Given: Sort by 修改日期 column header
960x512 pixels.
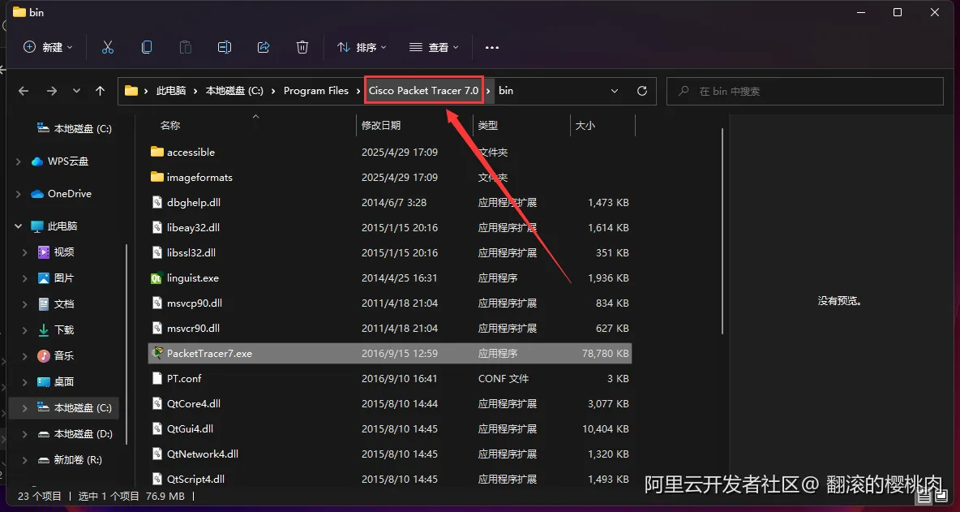Looking at the screenshot, I should pyautogui.click(x=381, y=125).
